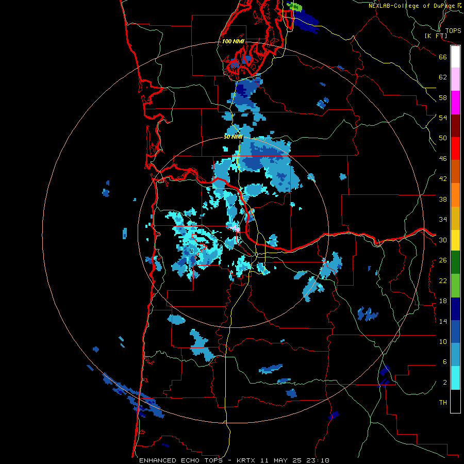Click the '2' legend value
The image size is (464, 464).
tap(445, 382)
